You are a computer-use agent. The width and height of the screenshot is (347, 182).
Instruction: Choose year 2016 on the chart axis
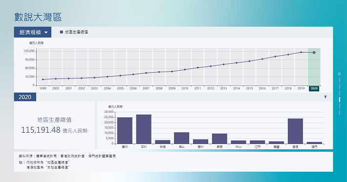[262, 89]
